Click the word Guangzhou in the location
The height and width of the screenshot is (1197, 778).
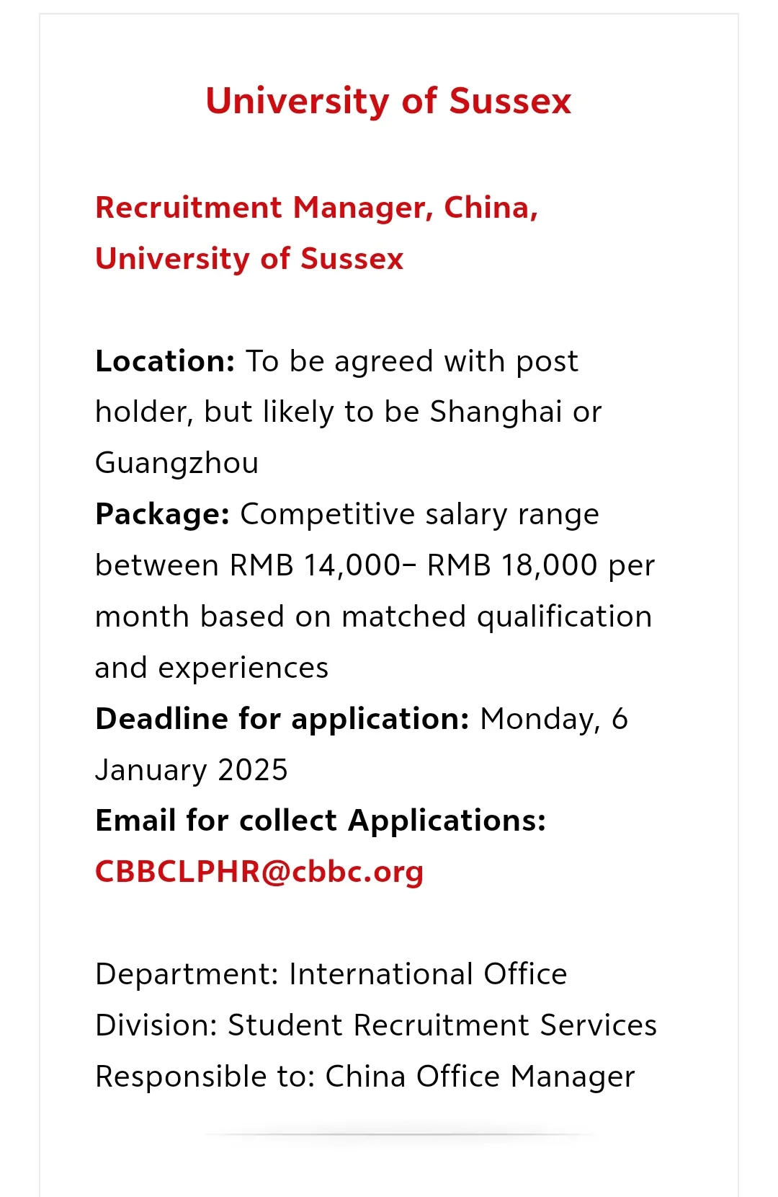tap(177, 464)
